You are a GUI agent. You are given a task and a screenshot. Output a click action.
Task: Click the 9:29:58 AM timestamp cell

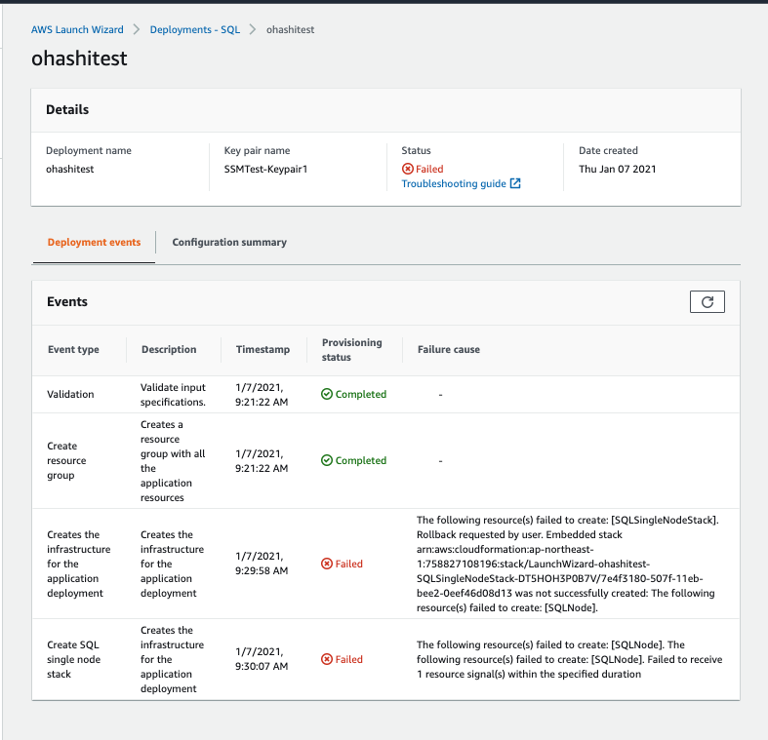click(x=262, y=564)
